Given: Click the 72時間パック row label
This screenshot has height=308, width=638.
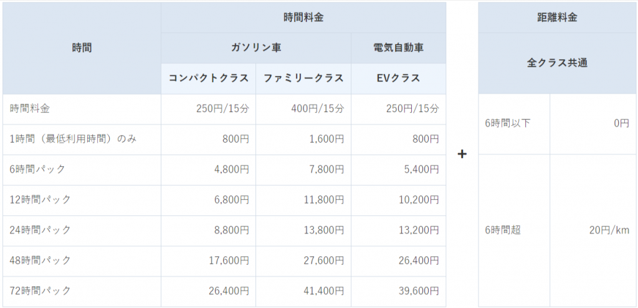Looking at the screenshot, I should tap(40, 291).
